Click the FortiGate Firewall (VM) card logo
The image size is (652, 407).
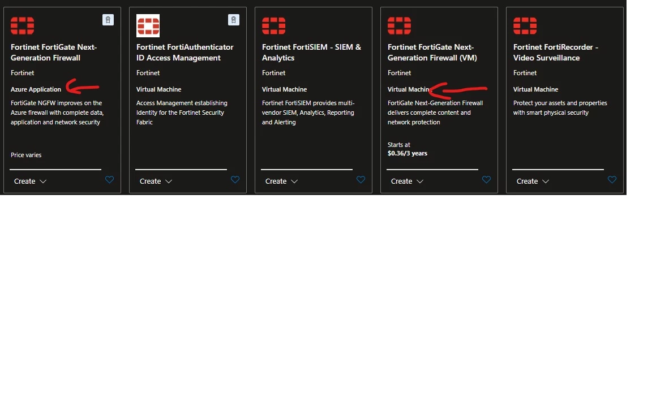coord(399,26)
